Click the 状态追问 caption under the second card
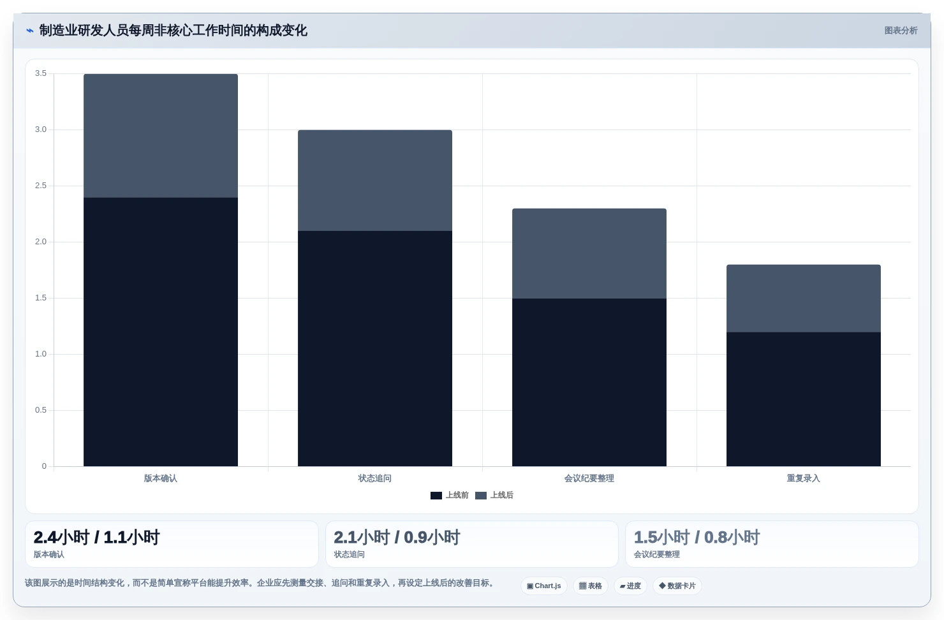The width and height of the screenshot is (944, 620). 350,554
